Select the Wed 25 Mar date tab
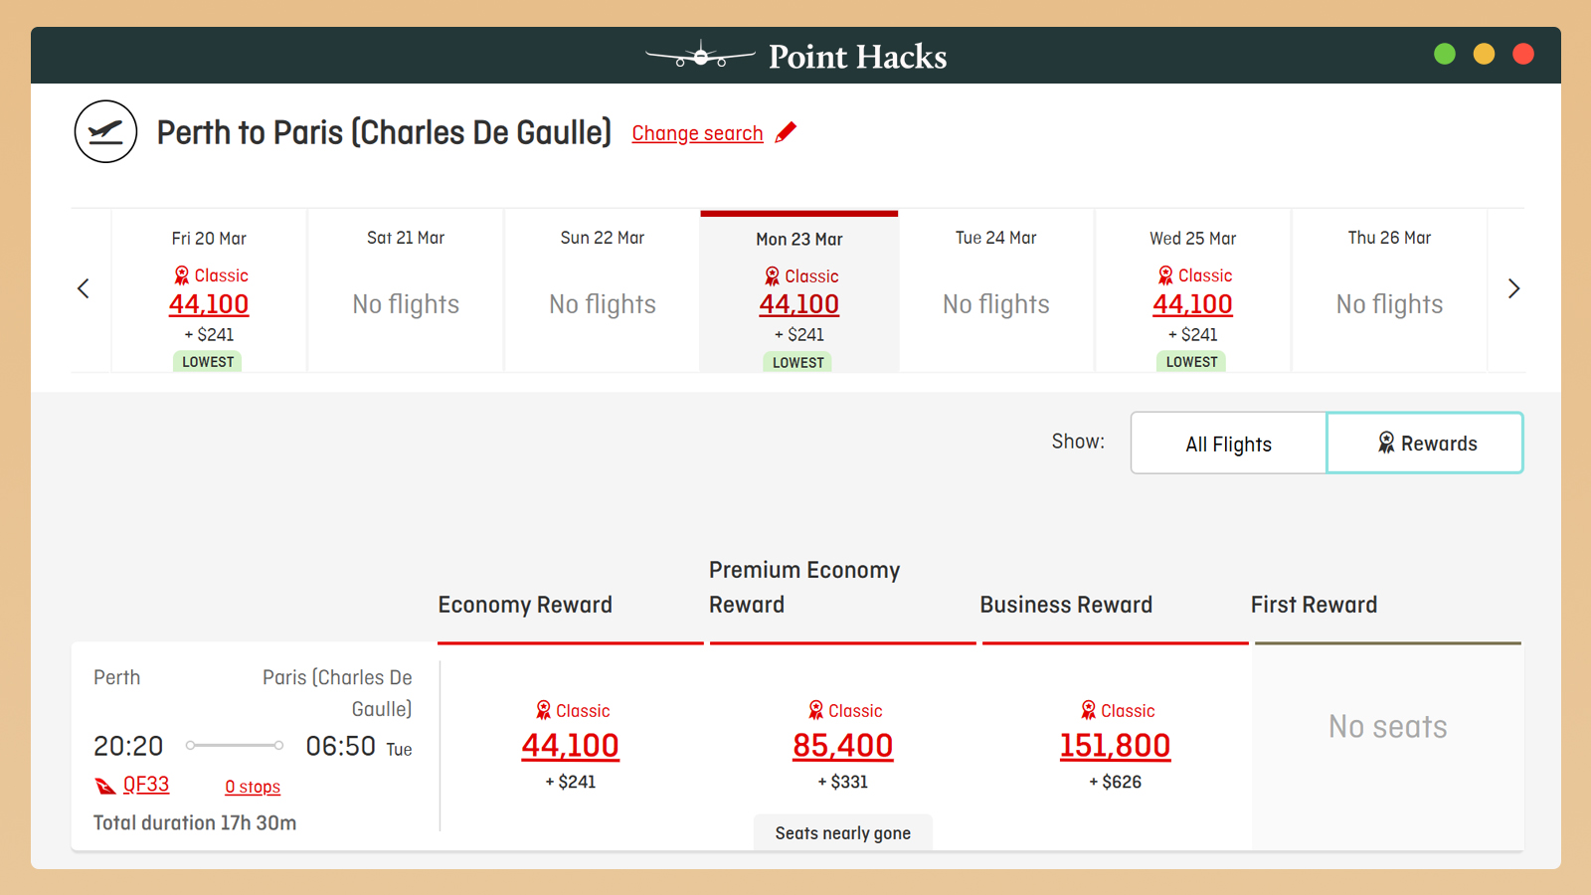Viewport: 1591px width, 895px height. [1192, 290]
